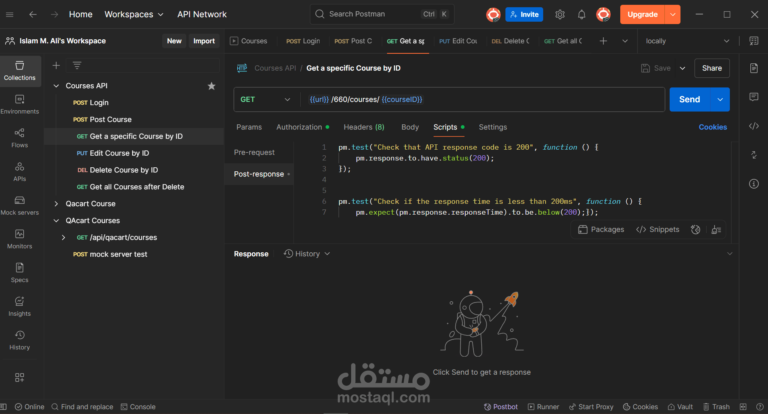Open Mock servers in the sidebar
Viewport: 768px width, 414px height.
click(20, 206)
